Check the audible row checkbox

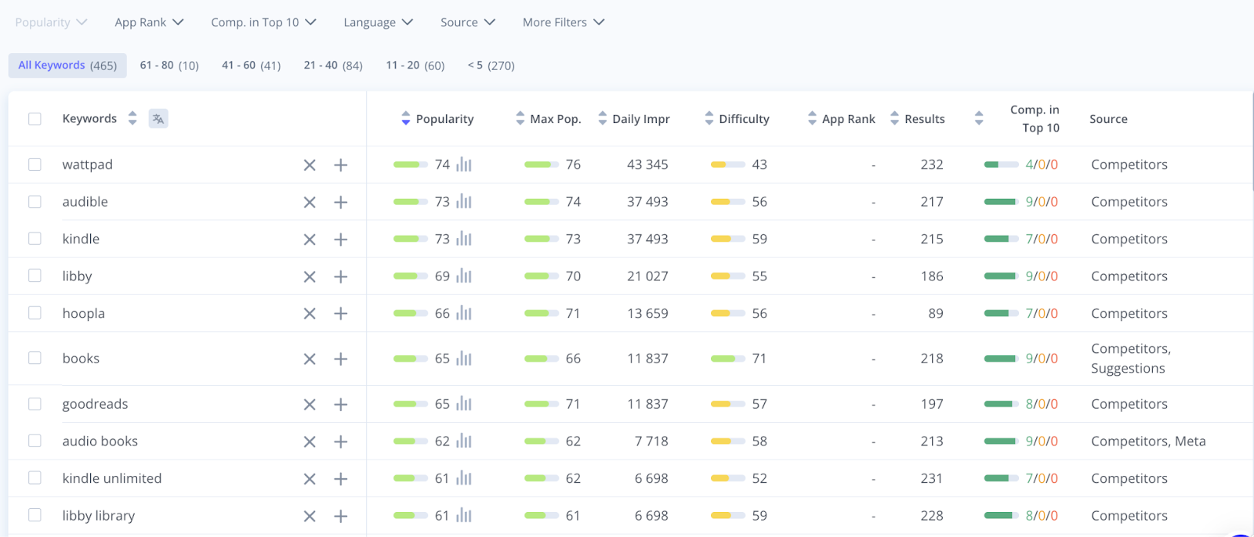tap(34, 201)
